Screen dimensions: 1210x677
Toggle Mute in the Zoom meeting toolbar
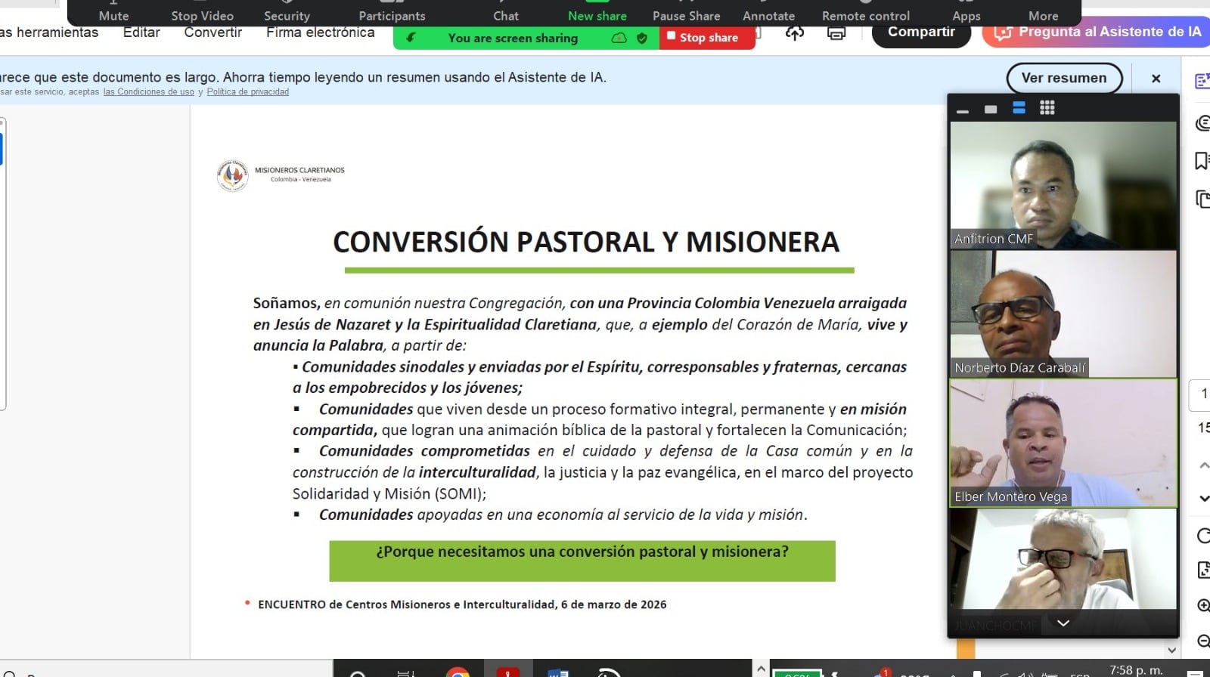113,14
